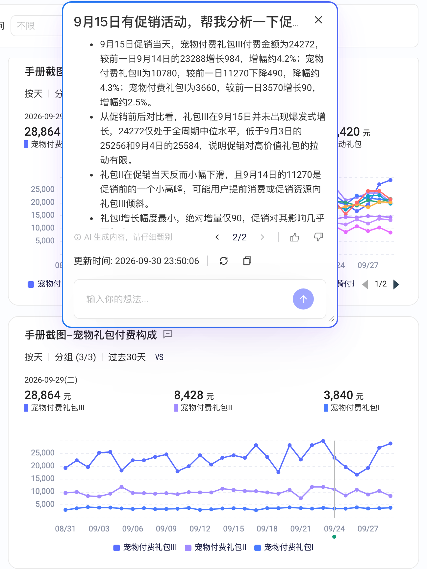Open 分组 (3/3) selector
The image size is (427, 569).
(75, 357)
